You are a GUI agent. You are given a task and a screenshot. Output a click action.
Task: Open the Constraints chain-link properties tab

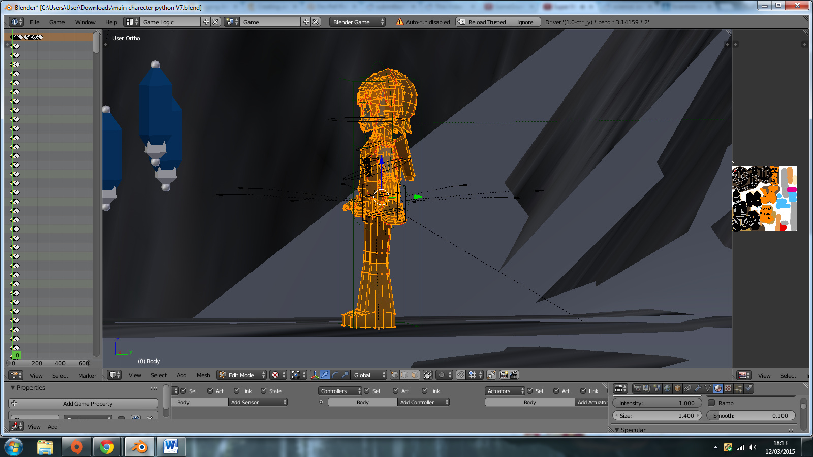tap(687, 388)
